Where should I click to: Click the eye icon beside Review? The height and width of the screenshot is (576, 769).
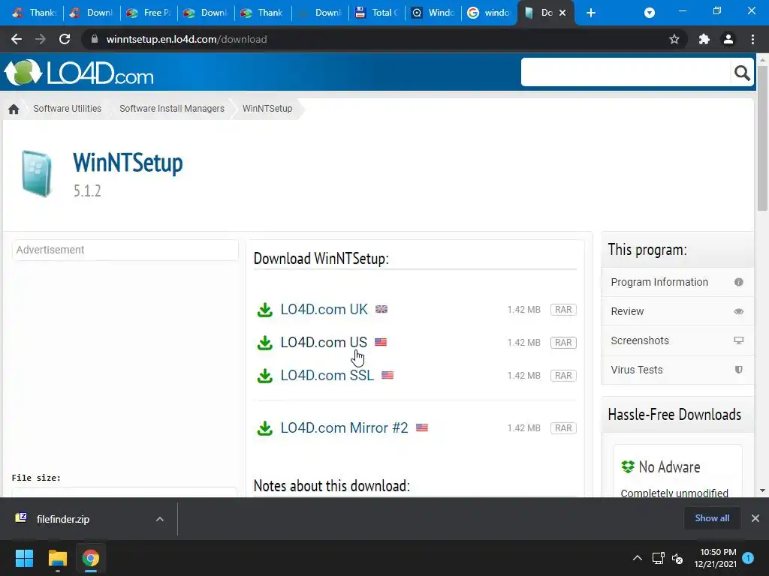pyautogui.click(x=739, y=311)
